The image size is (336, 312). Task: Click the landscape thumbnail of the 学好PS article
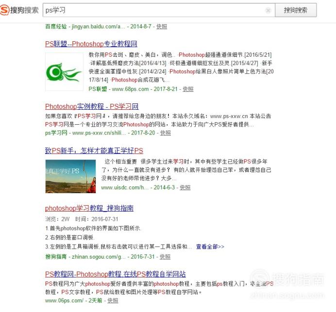pos(70,176)
